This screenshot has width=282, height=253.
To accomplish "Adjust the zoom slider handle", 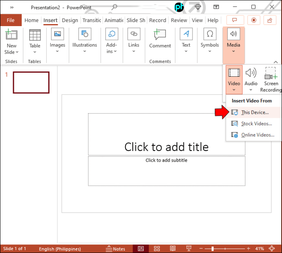I will [x=213, y=249].
